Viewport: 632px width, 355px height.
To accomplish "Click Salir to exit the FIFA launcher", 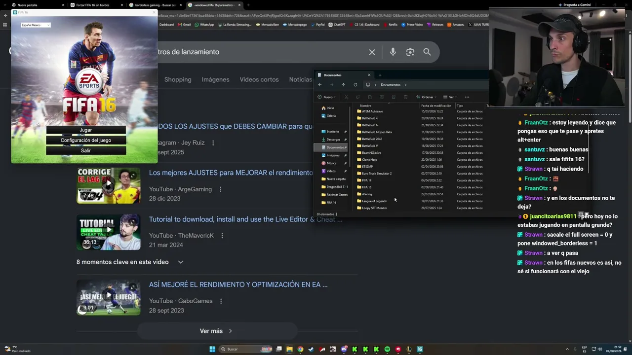I will coord(86,151).
